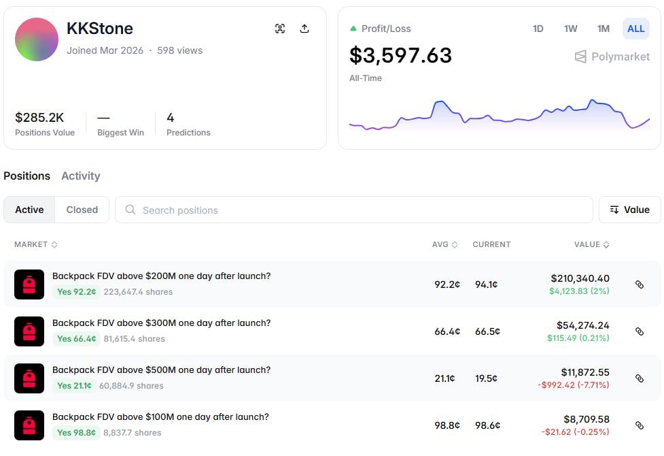The width and height of the screenshot is (664, 456).
Task: Switch to the Activity tab
Action: pyautogui.click(x=80, y=176)
